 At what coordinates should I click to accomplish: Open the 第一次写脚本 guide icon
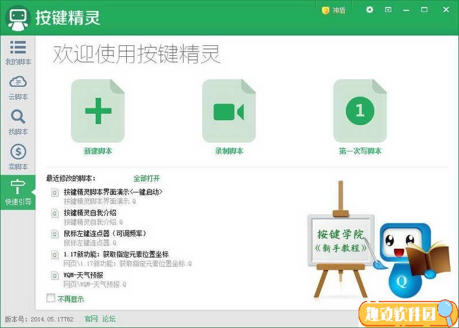pos(360,111)
